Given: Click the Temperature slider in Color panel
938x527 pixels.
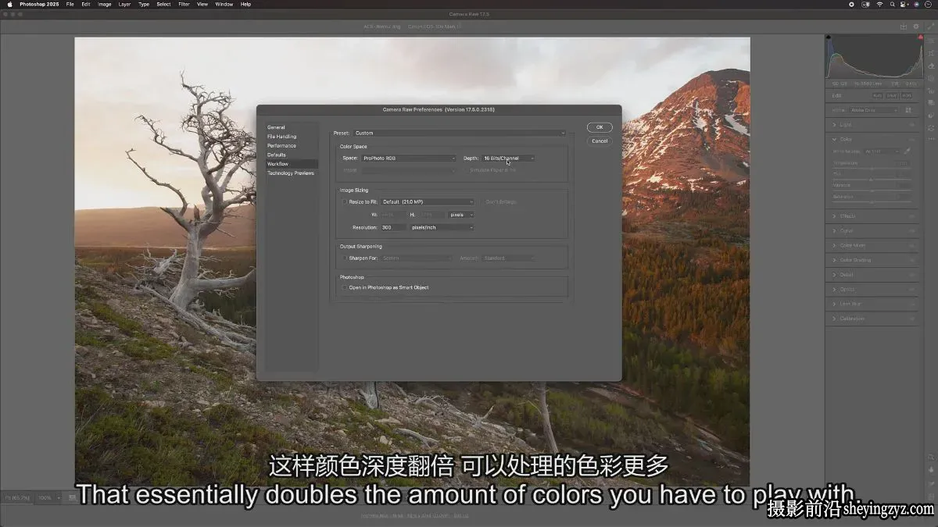Looking at the screenshot, I should tap(872, 168).
